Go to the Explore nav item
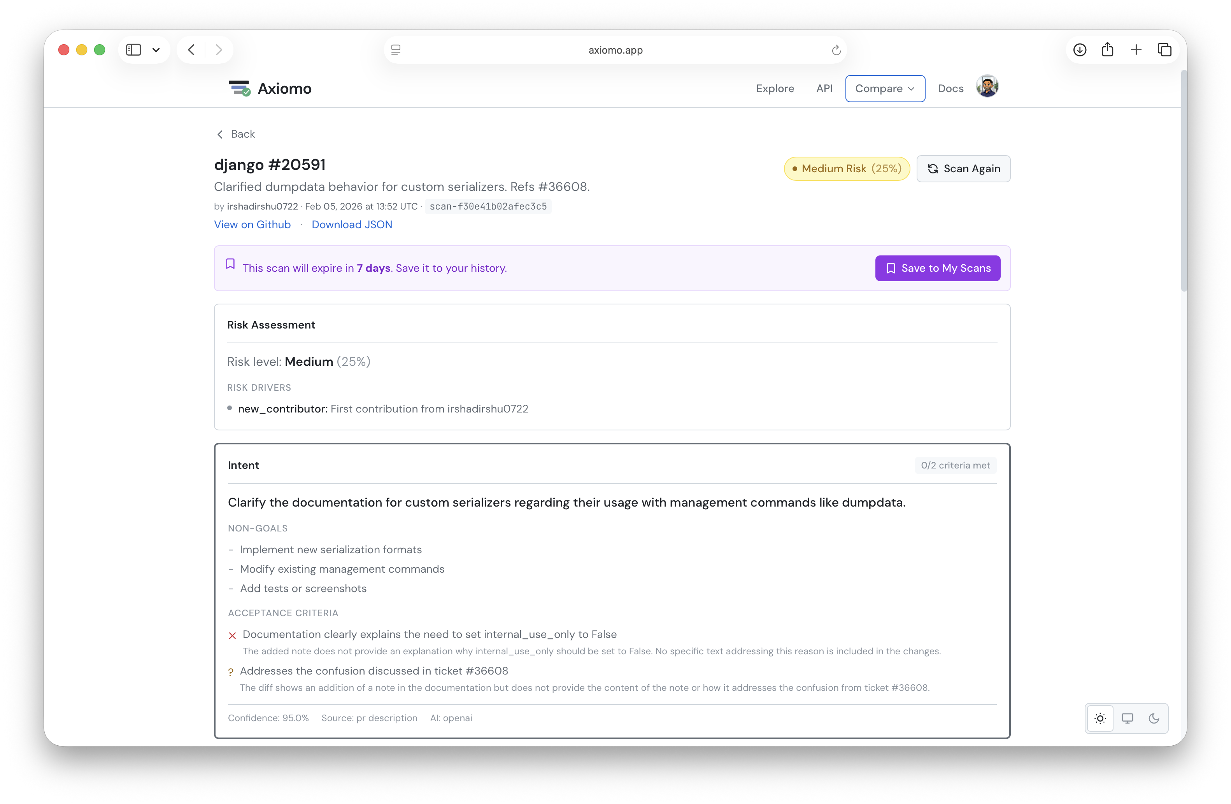This screenshot has height=804, width=1231. 775,88
